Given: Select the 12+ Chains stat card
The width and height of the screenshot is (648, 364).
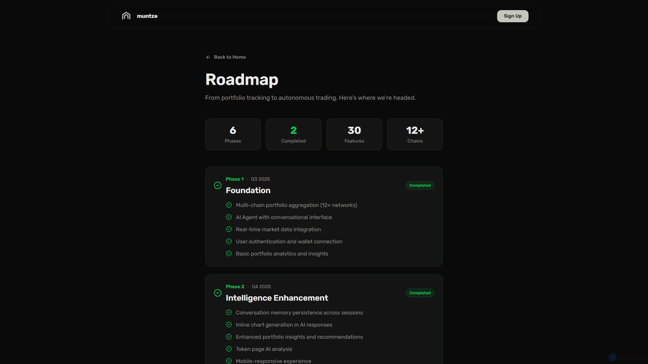Looking at the screenshot, I should [415, 134].
